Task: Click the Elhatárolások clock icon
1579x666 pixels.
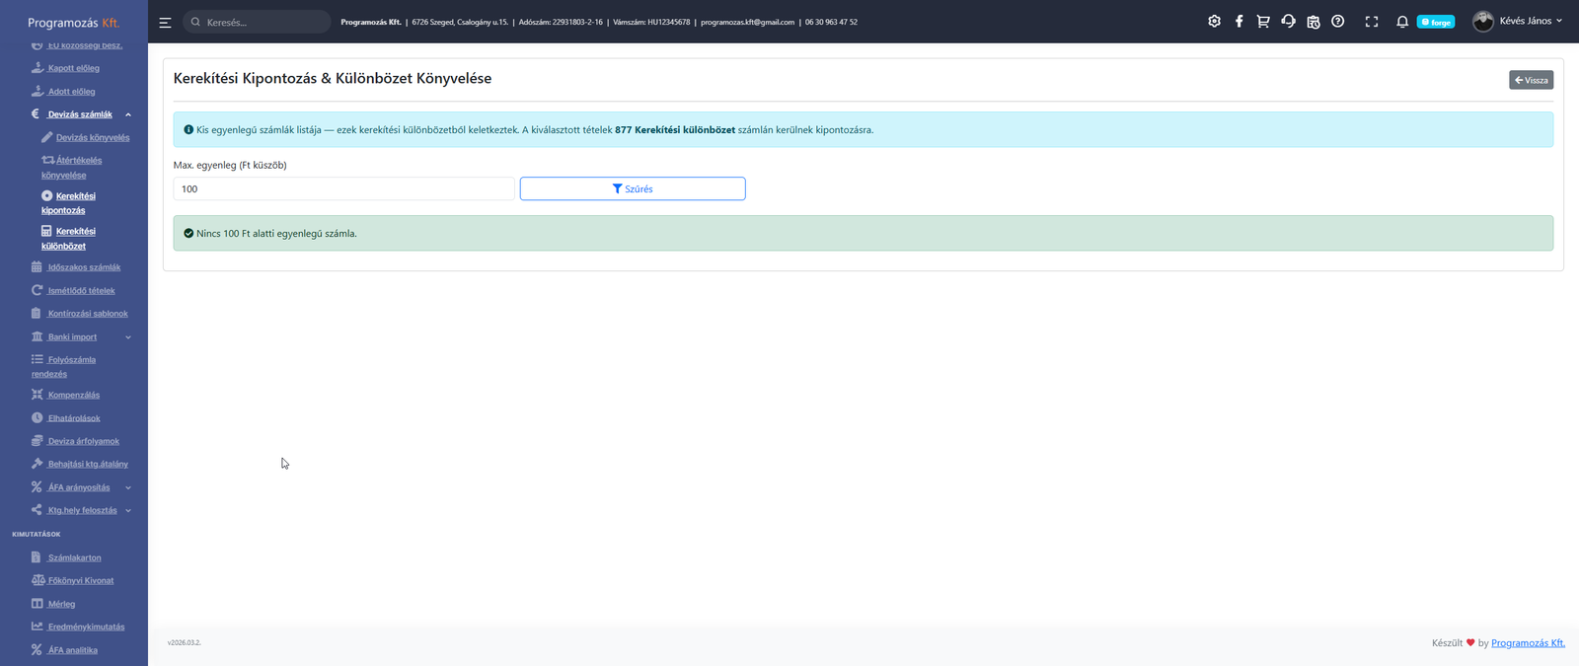Action: click(x=37, y=417)
